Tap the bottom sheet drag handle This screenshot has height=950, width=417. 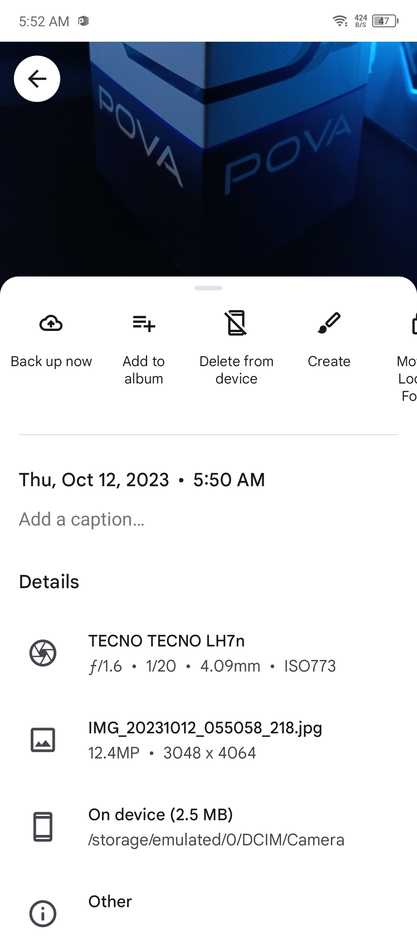point(208,288)
